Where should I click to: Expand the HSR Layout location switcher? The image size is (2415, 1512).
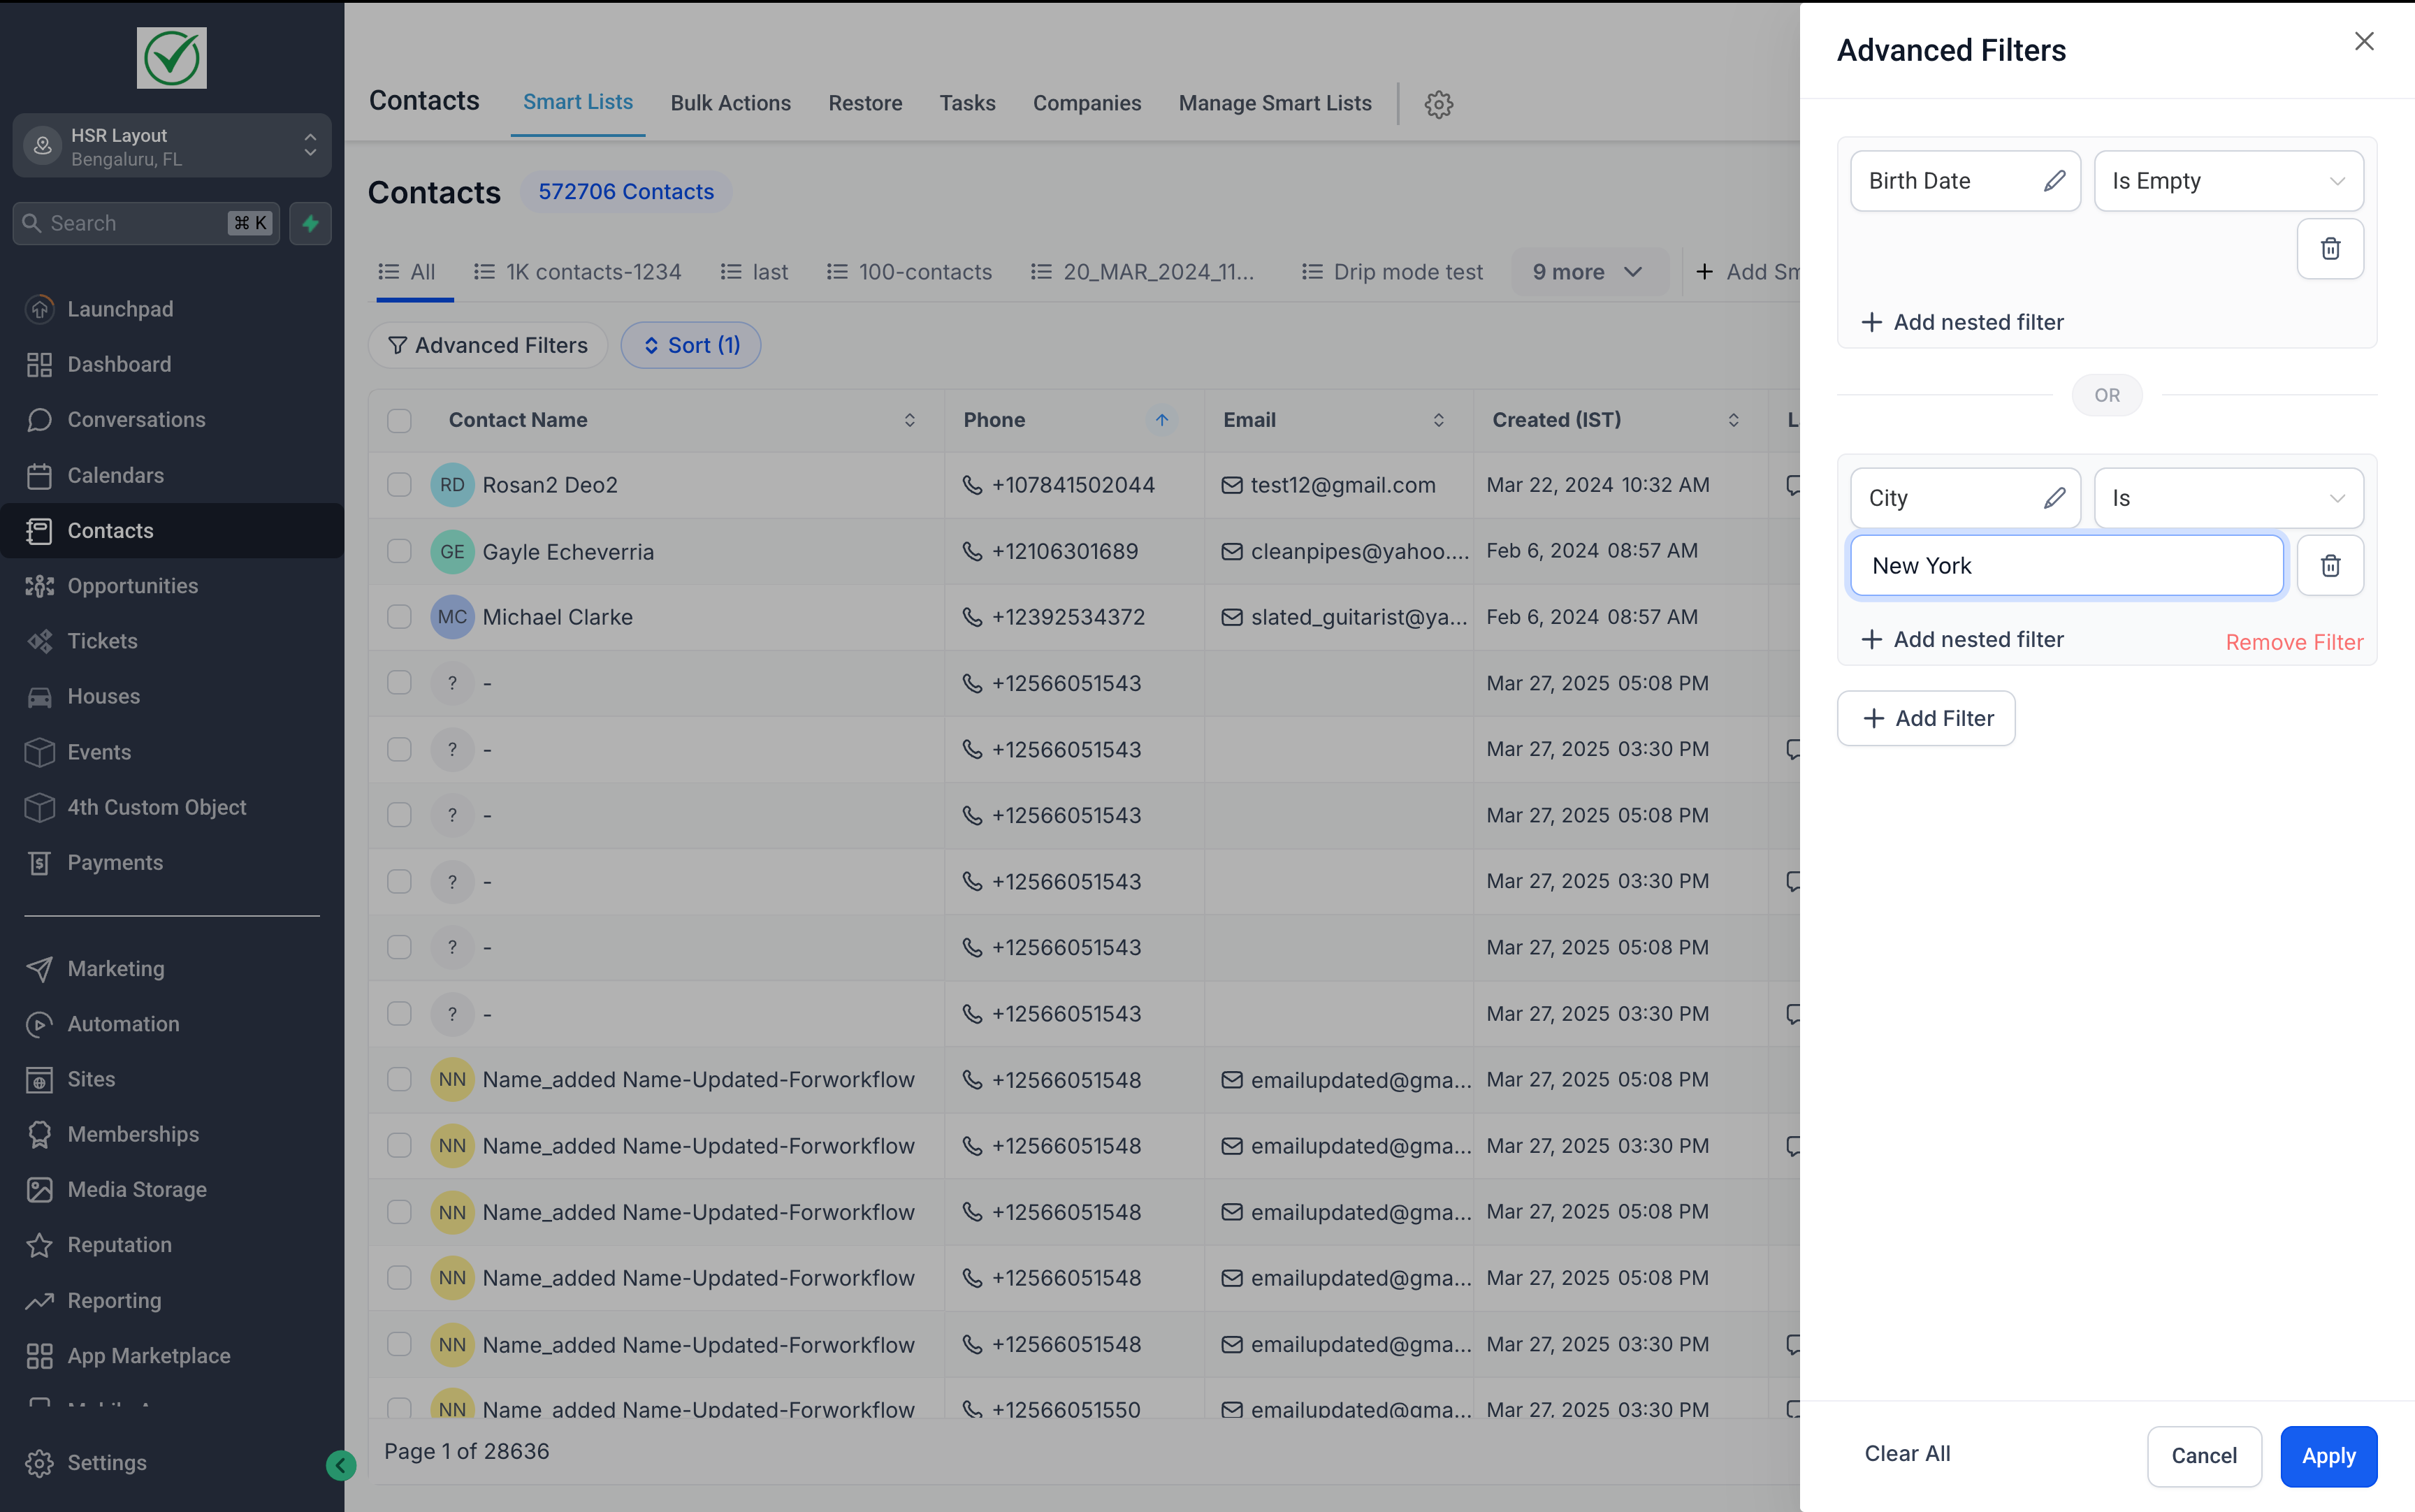click(310, 145)
